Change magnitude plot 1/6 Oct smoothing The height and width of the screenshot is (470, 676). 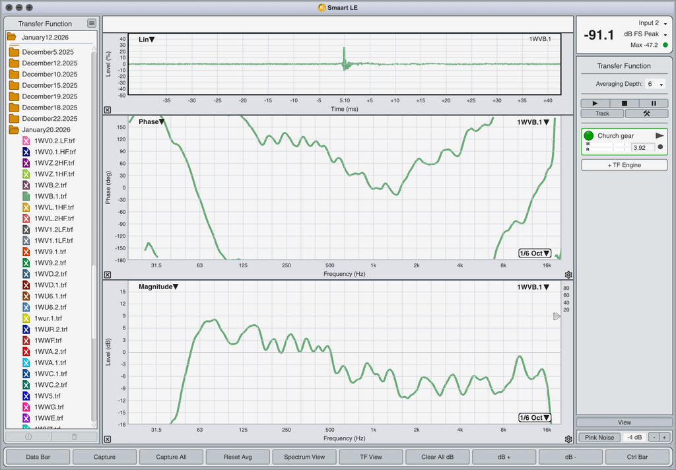[535, 418]
